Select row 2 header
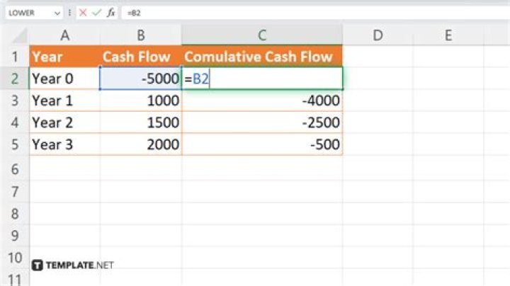Viewport: 510px width, 286px height. pyautogui.click(x=15, y=79)
